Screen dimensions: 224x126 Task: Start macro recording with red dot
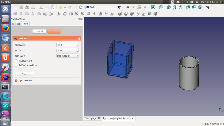(127, 7)
